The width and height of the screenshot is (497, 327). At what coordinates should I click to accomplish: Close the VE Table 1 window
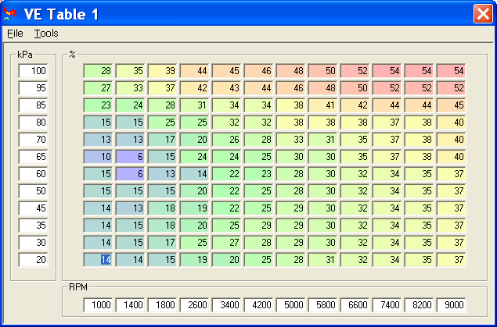click(482, 13)
